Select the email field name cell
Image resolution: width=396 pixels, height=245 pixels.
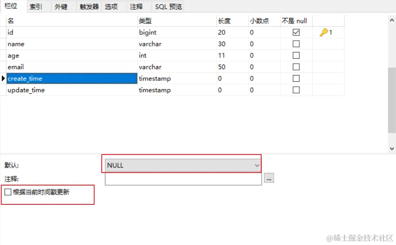[x=72, y=67]
